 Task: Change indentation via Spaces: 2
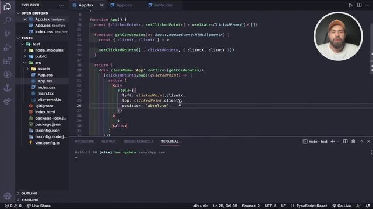coord(251,206)
